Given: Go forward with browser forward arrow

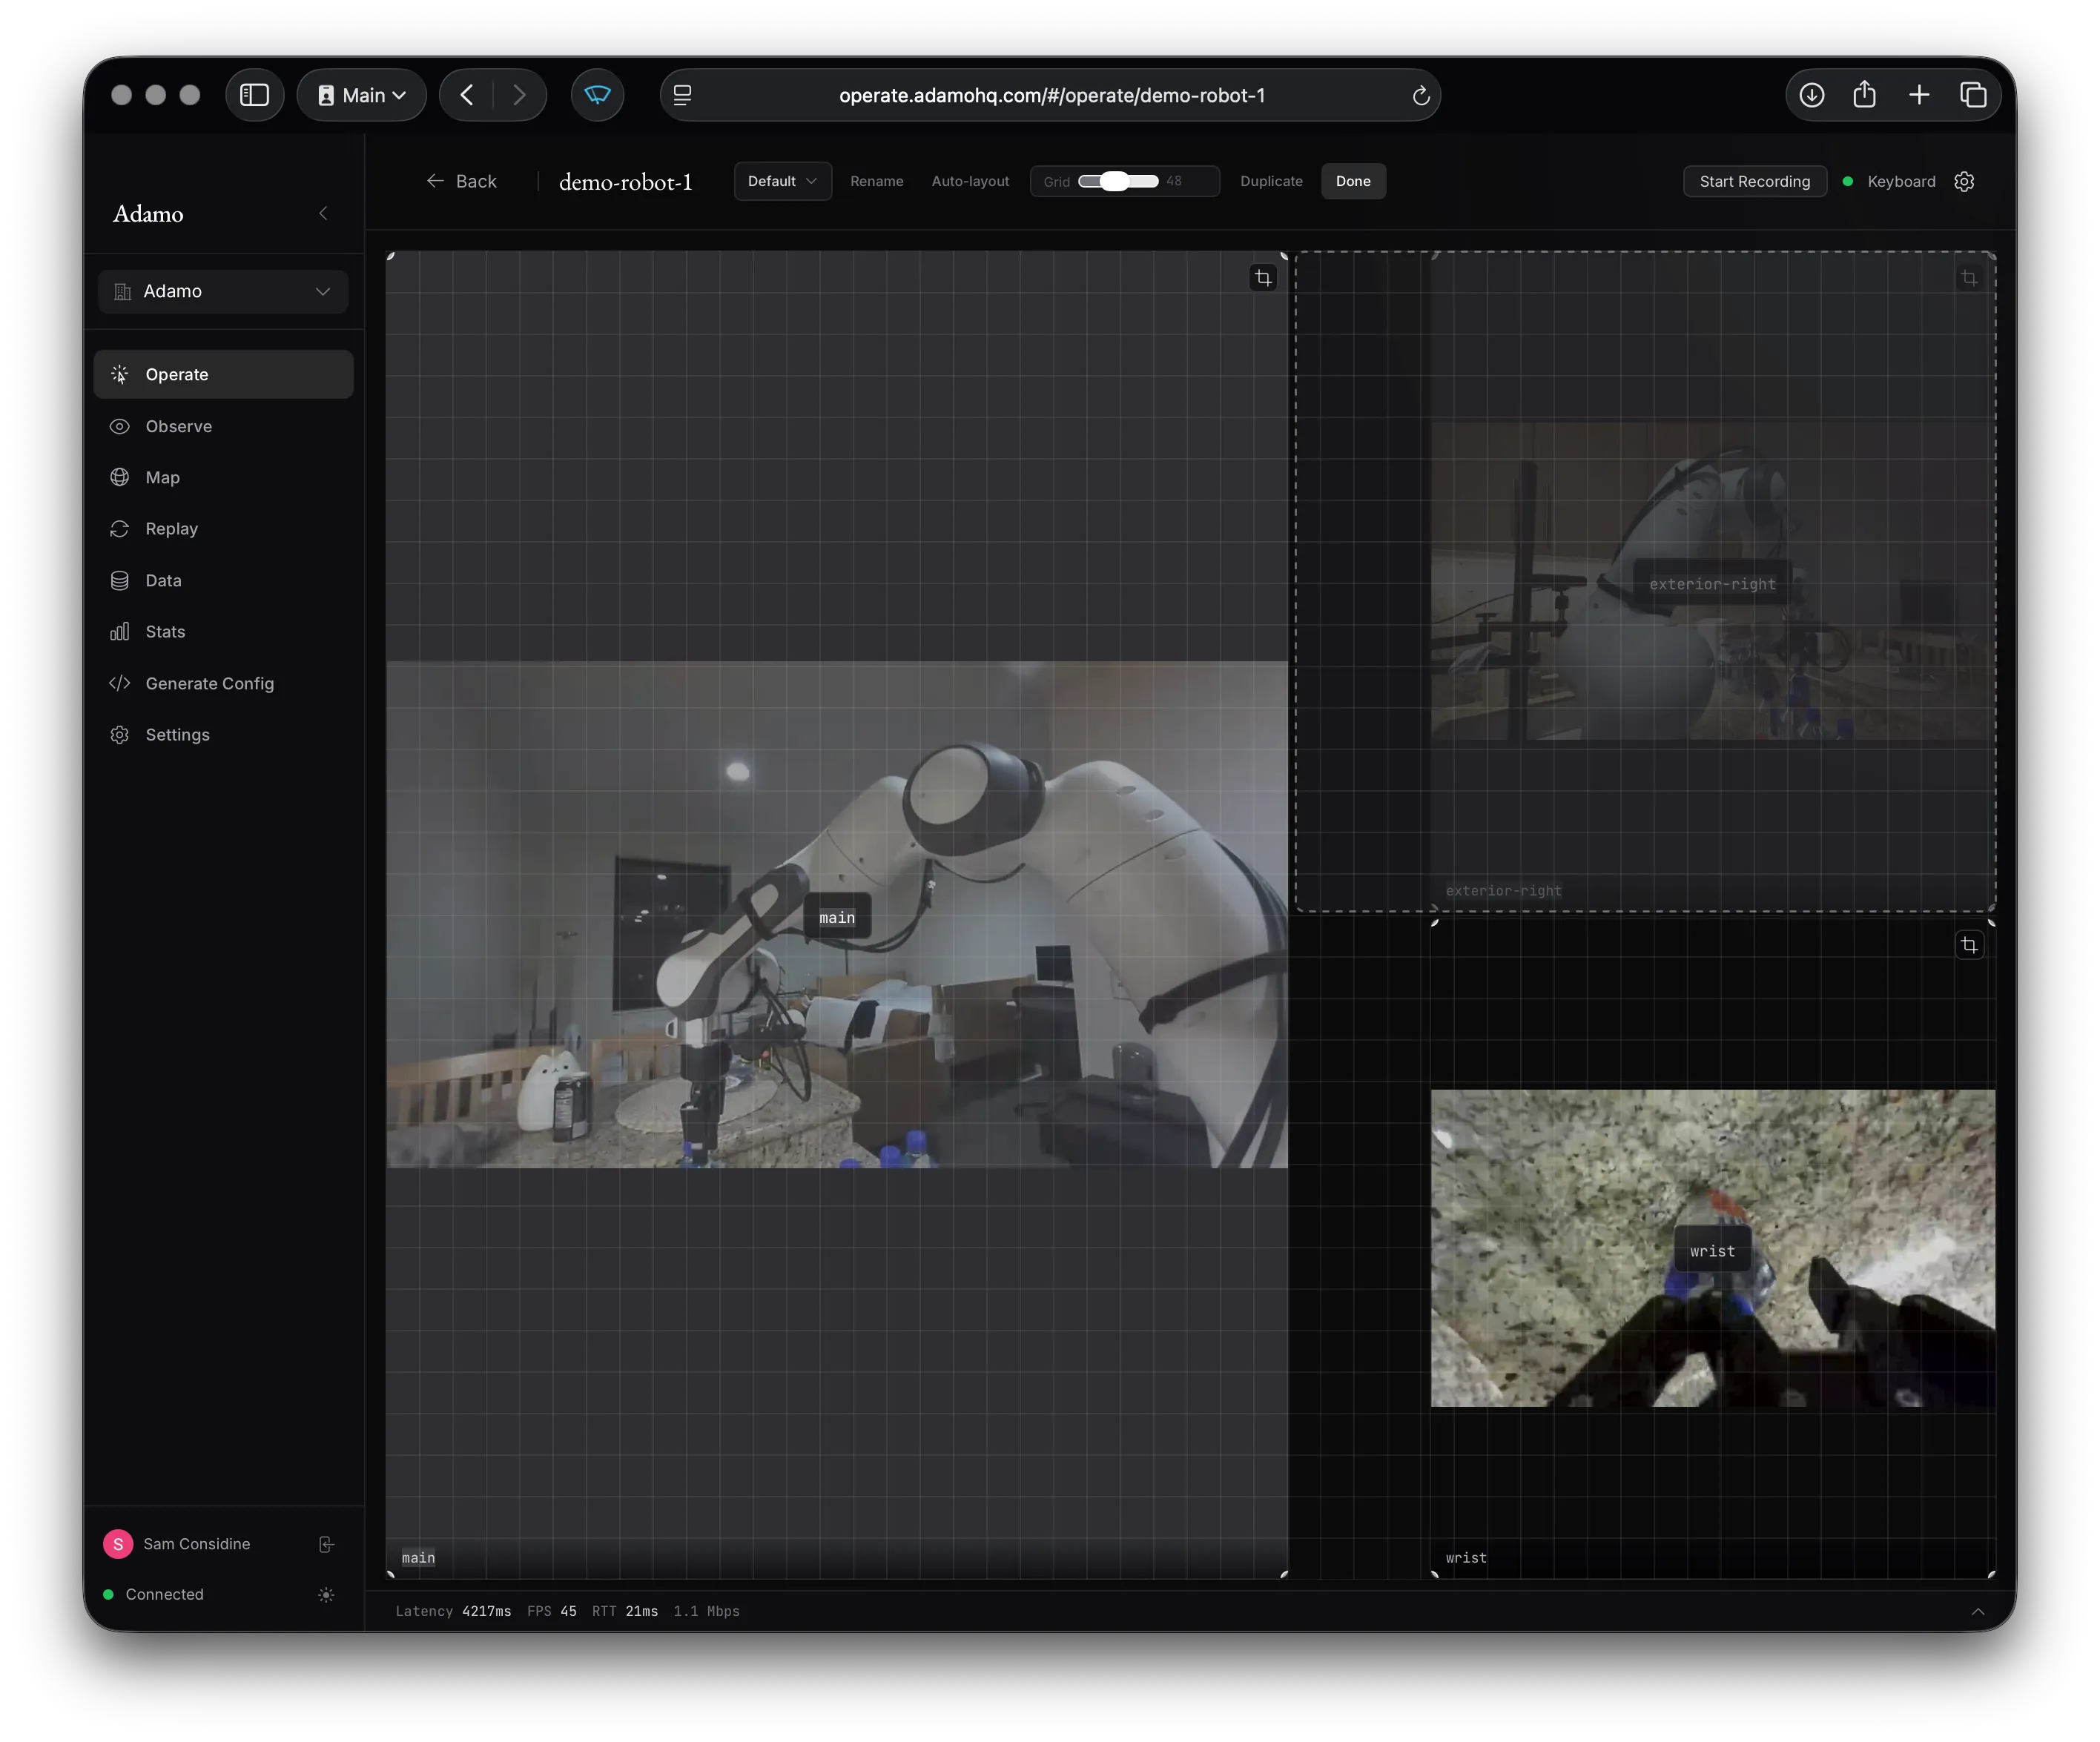Looking at the screenshot, I should [x=519, y=95].
